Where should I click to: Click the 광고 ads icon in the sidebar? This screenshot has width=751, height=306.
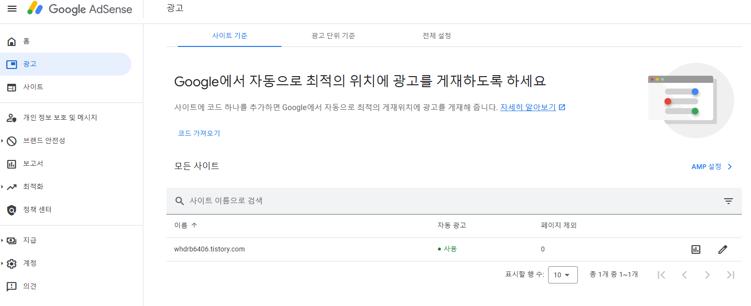[12, 64]
